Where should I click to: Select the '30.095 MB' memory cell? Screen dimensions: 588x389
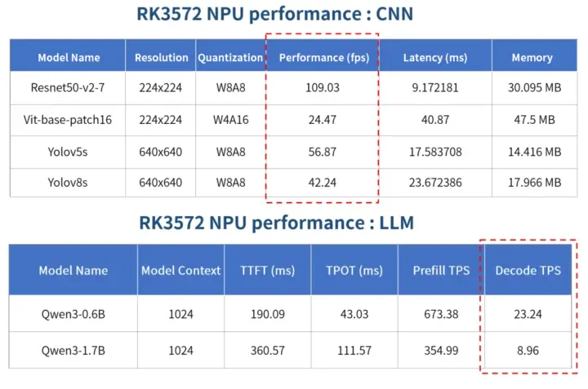pos(534,87)
